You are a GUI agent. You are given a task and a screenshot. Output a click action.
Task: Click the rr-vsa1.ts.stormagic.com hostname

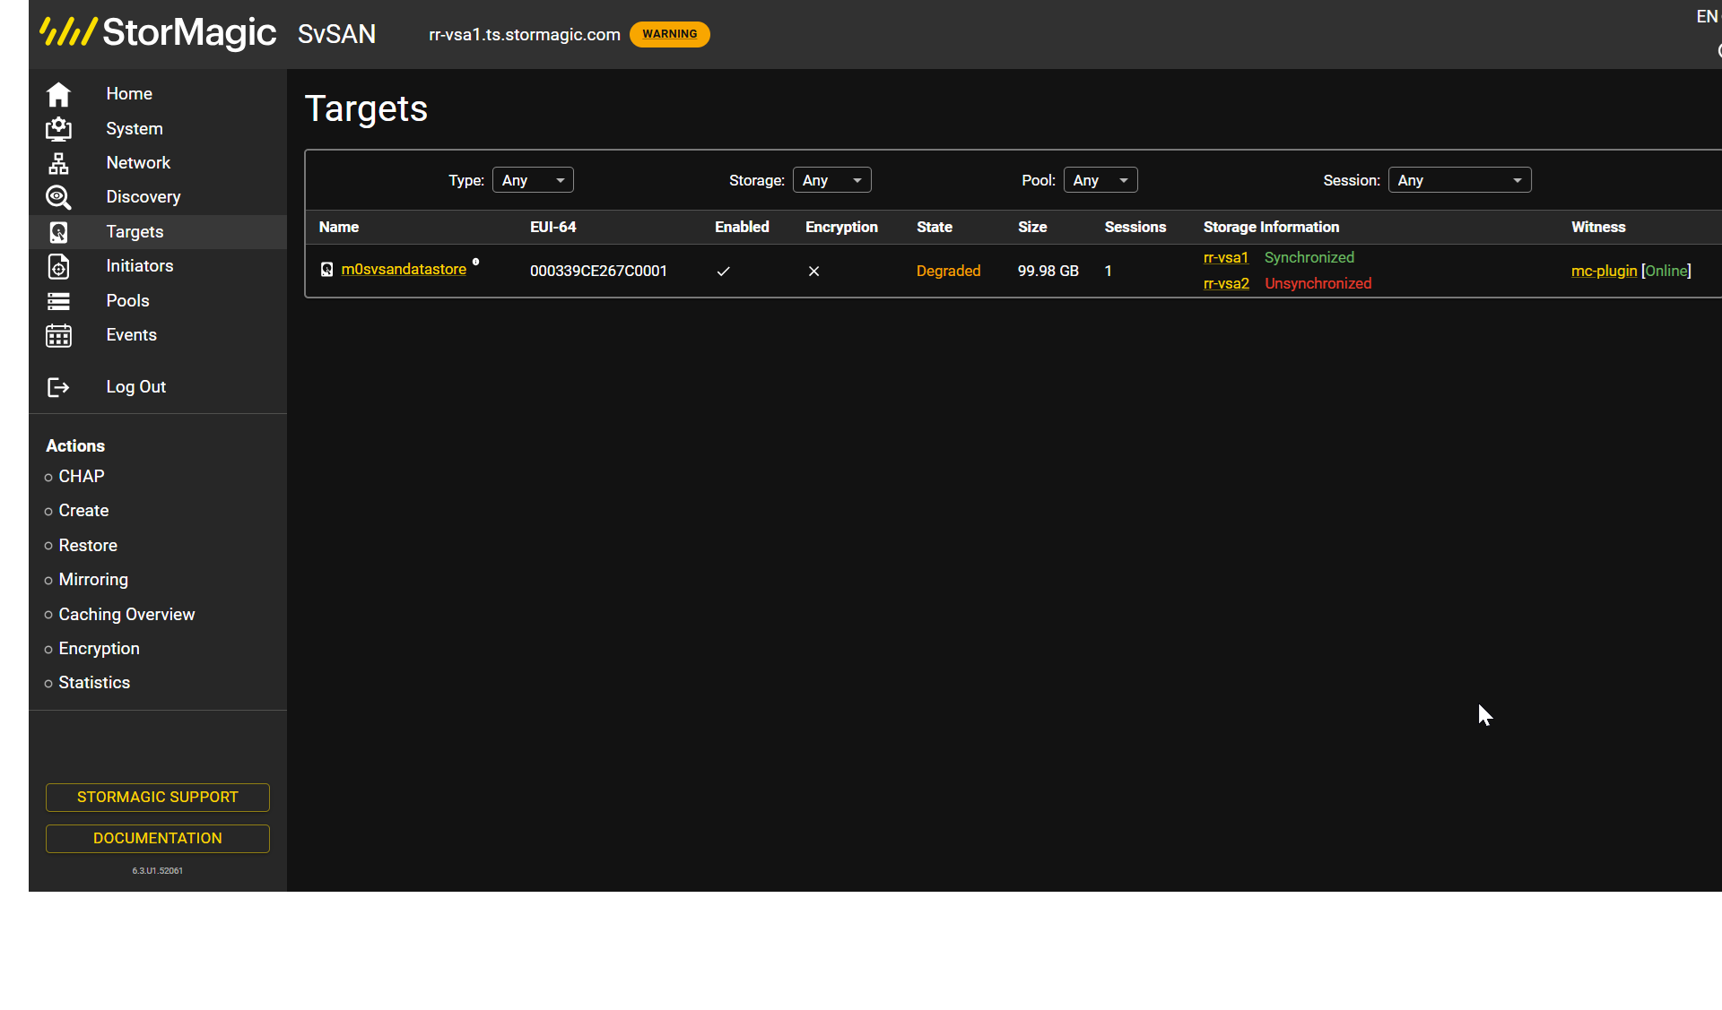coord(525,35)
